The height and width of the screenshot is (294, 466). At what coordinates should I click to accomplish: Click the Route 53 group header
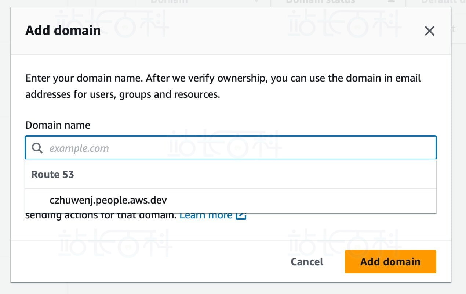tap(53, 174)
